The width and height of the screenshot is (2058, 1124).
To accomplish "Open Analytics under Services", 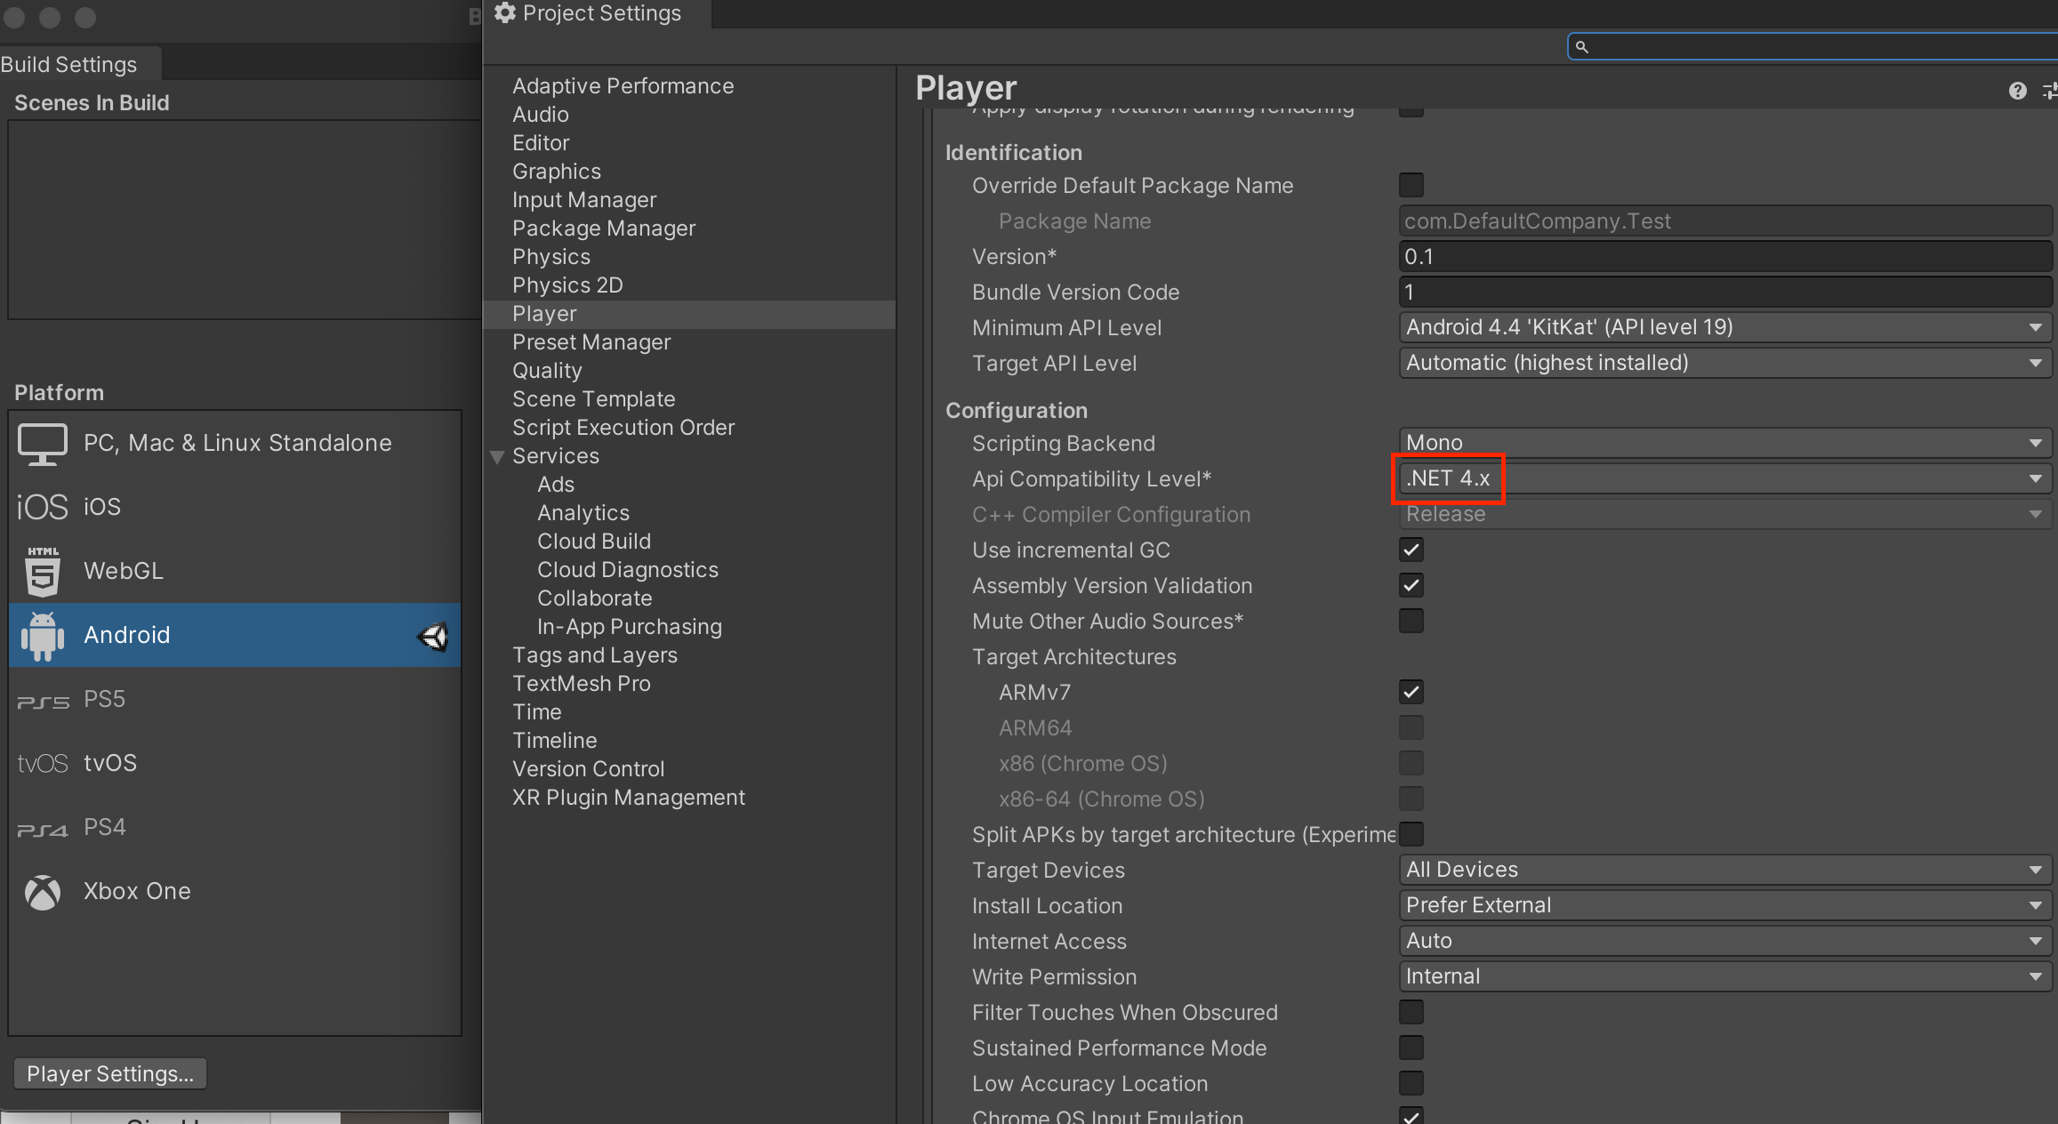I will coord(583,513).
